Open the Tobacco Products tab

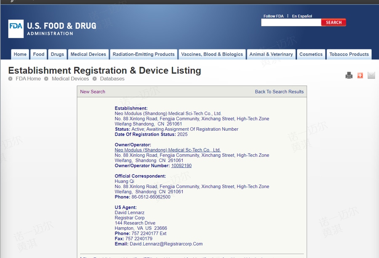[349, 54]
